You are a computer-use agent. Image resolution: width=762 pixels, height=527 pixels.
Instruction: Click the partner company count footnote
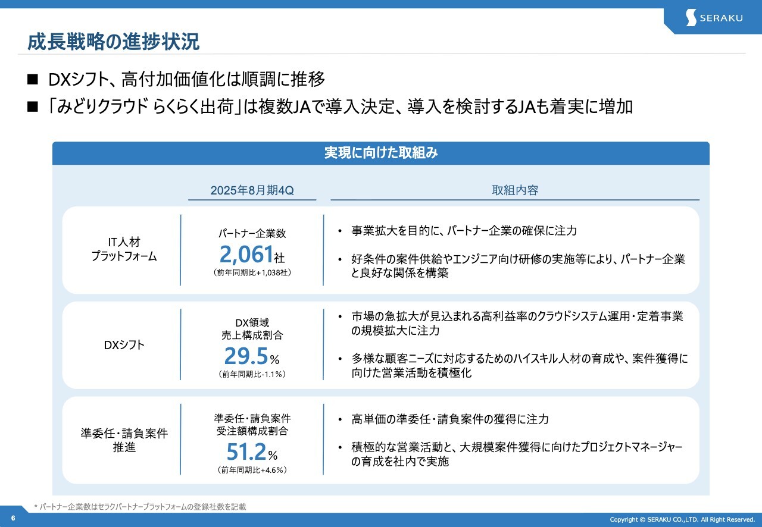140,507
